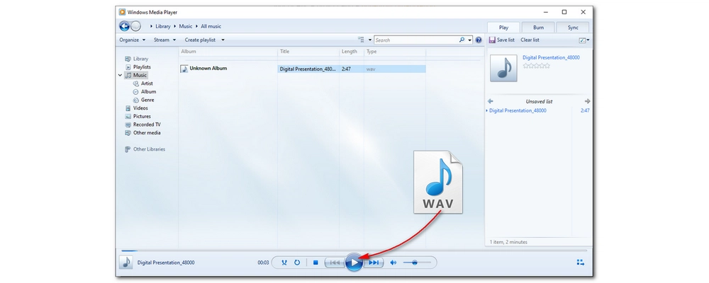Expand view options dropdown arrow
The image size is (709, 283).
[x=370, y=40]
